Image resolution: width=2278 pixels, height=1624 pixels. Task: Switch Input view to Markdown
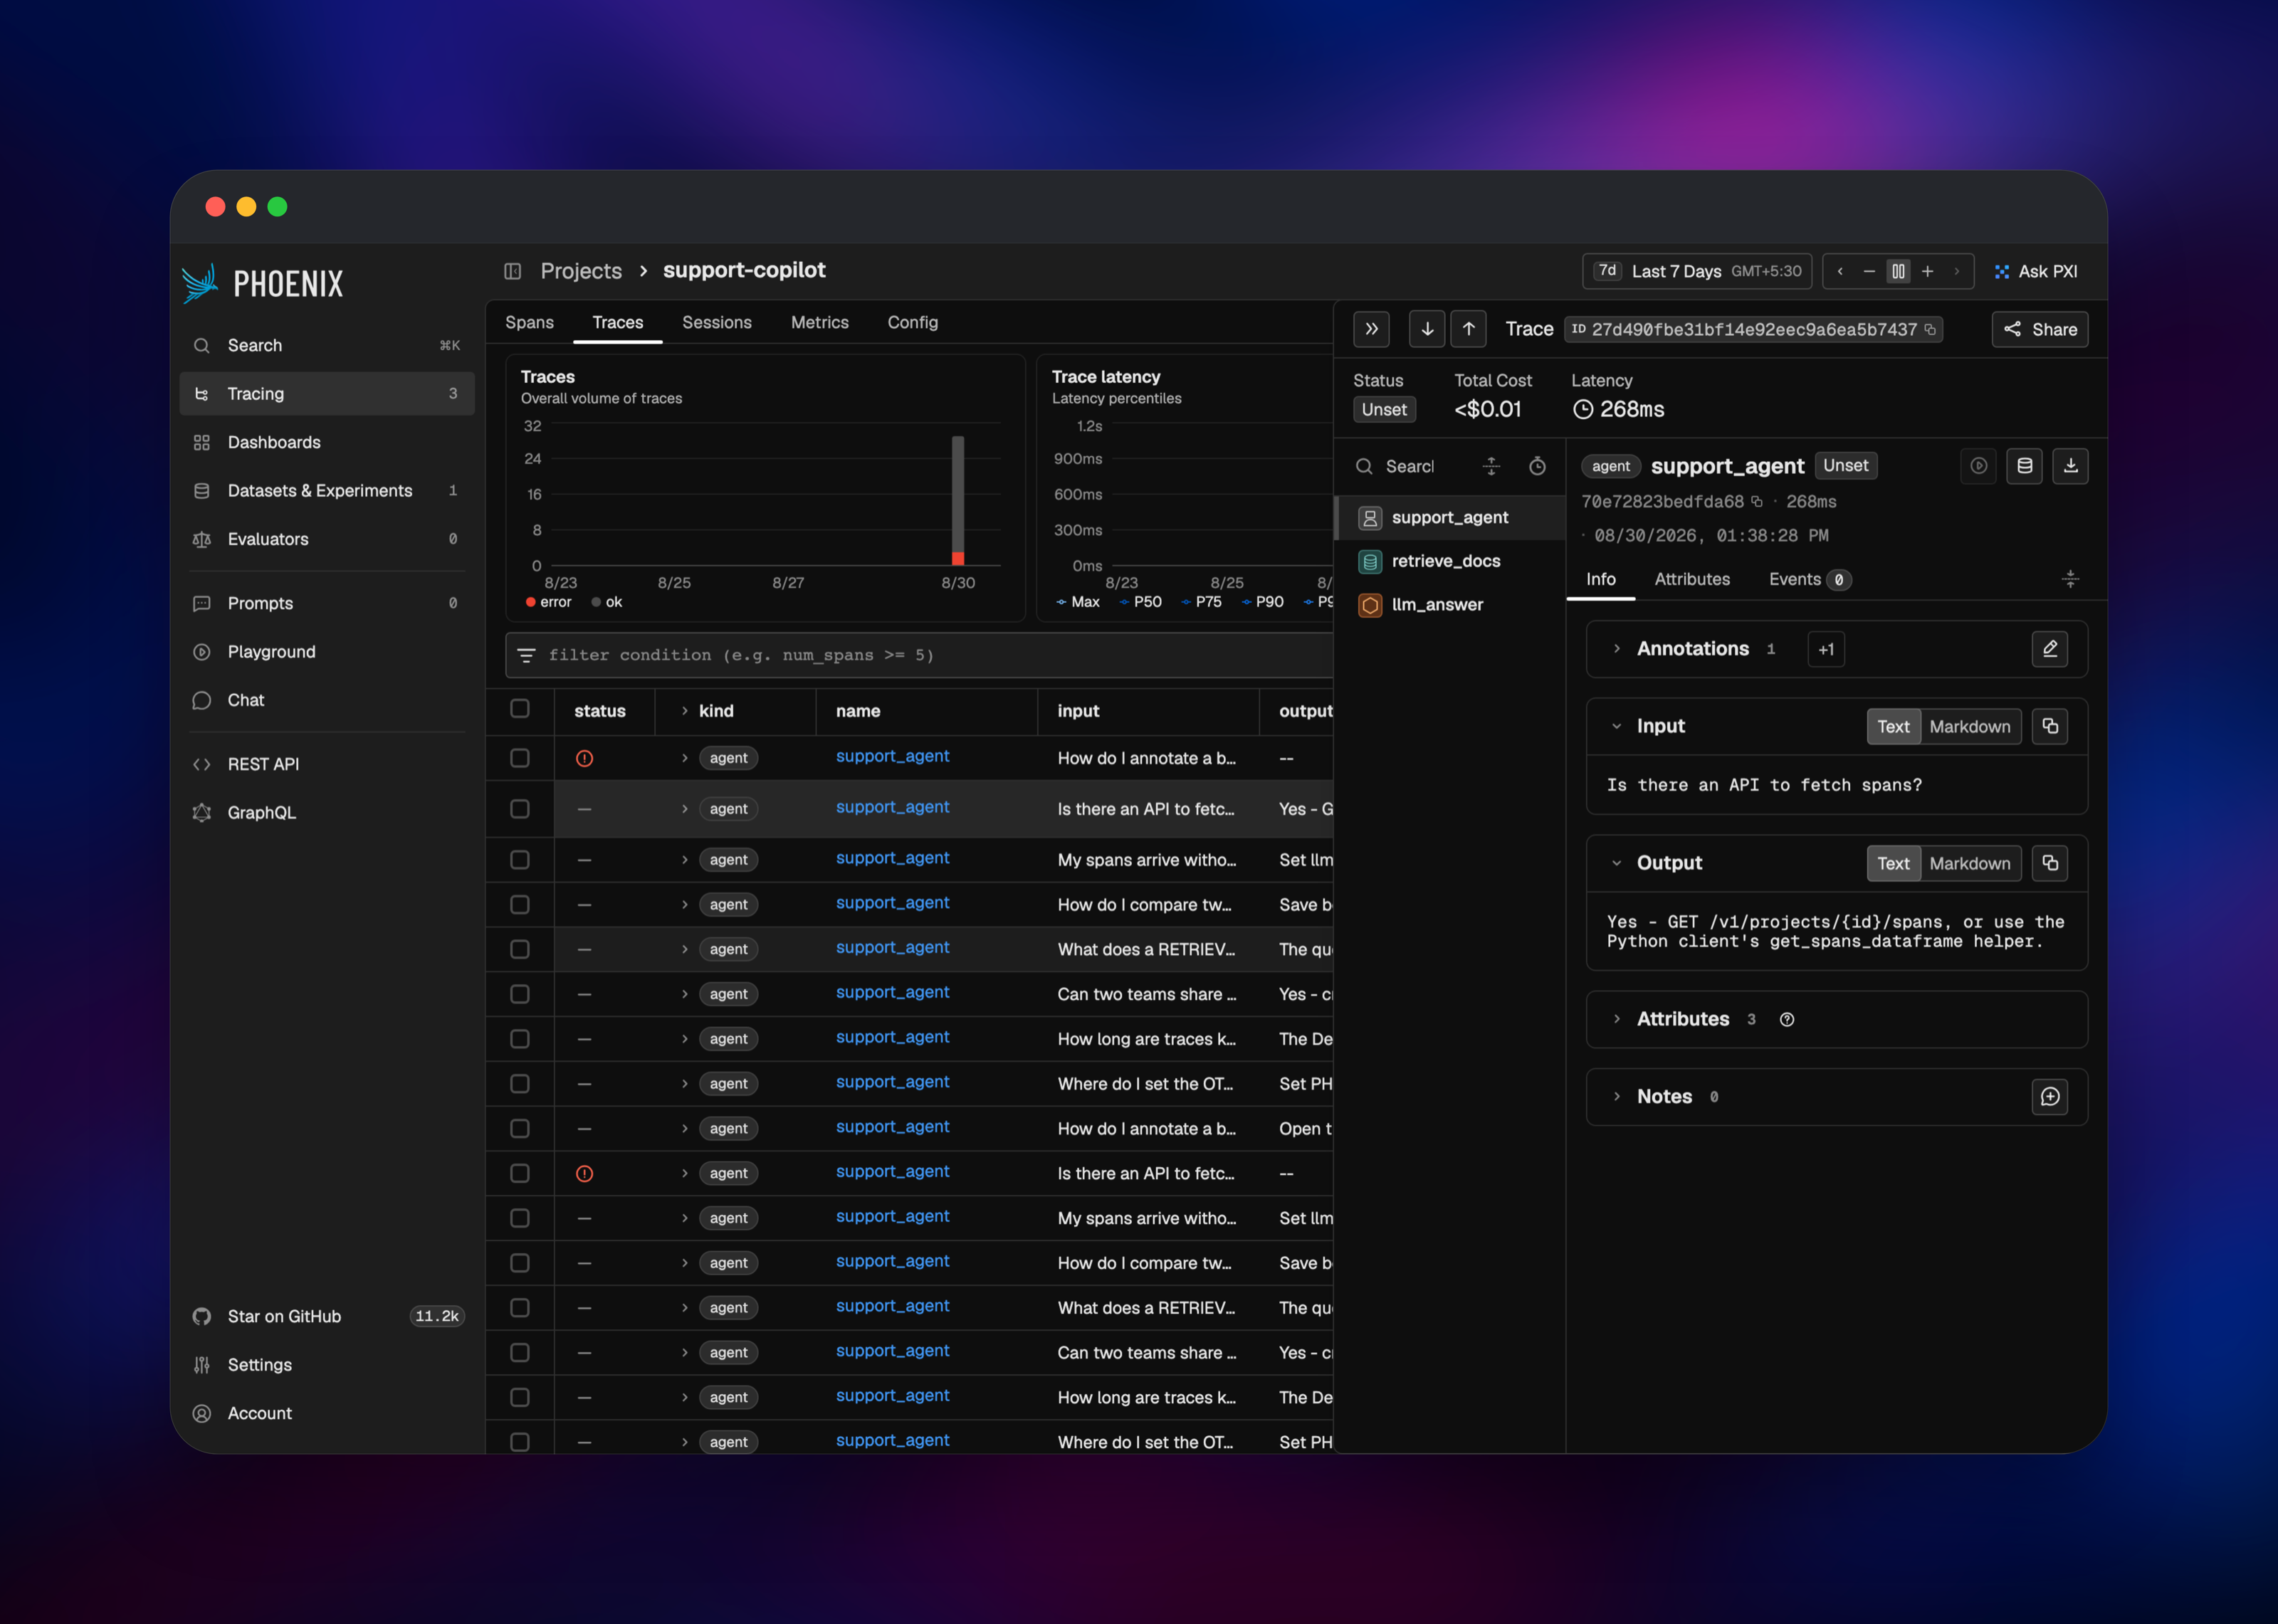(1969, 726)
